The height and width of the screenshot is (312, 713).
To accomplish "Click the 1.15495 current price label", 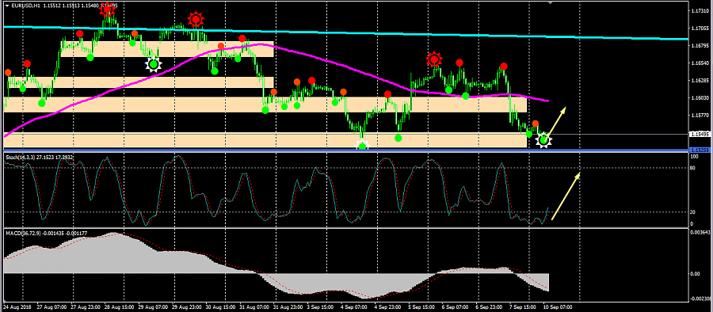I will (700, 134).
